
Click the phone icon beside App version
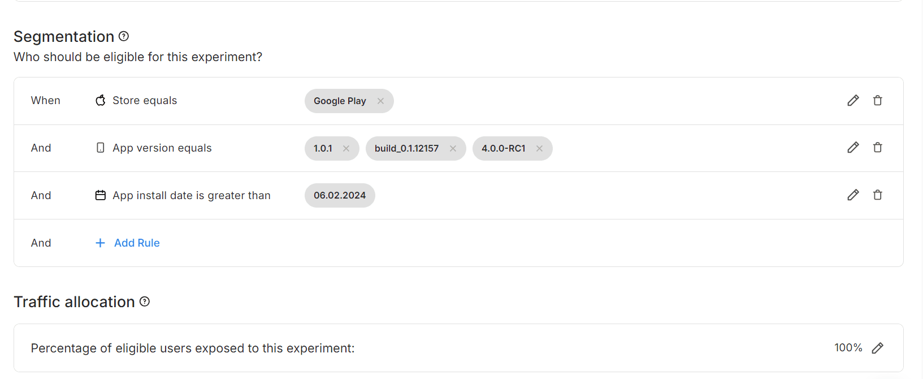100,148
